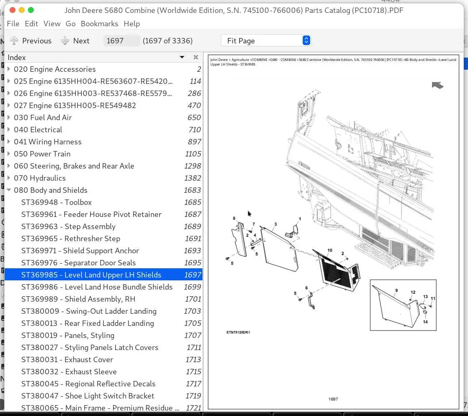Screen dimensions: 468x416
Task: Click the breadcrumb text at page top
Action: 333,62
